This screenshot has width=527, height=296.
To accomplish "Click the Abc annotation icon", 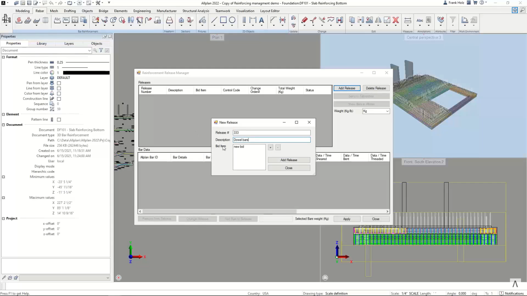I will tap(419, 20).
